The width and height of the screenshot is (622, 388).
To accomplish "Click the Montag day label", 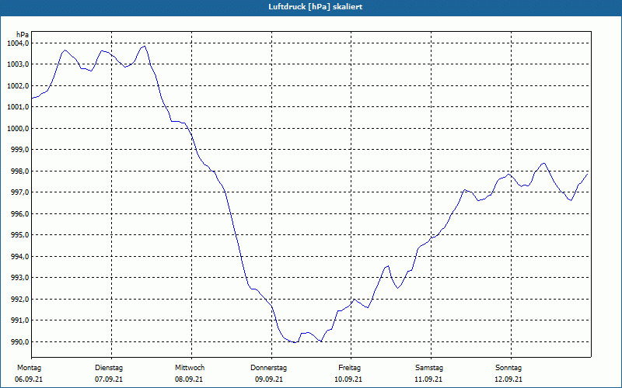I will [29, 368].
